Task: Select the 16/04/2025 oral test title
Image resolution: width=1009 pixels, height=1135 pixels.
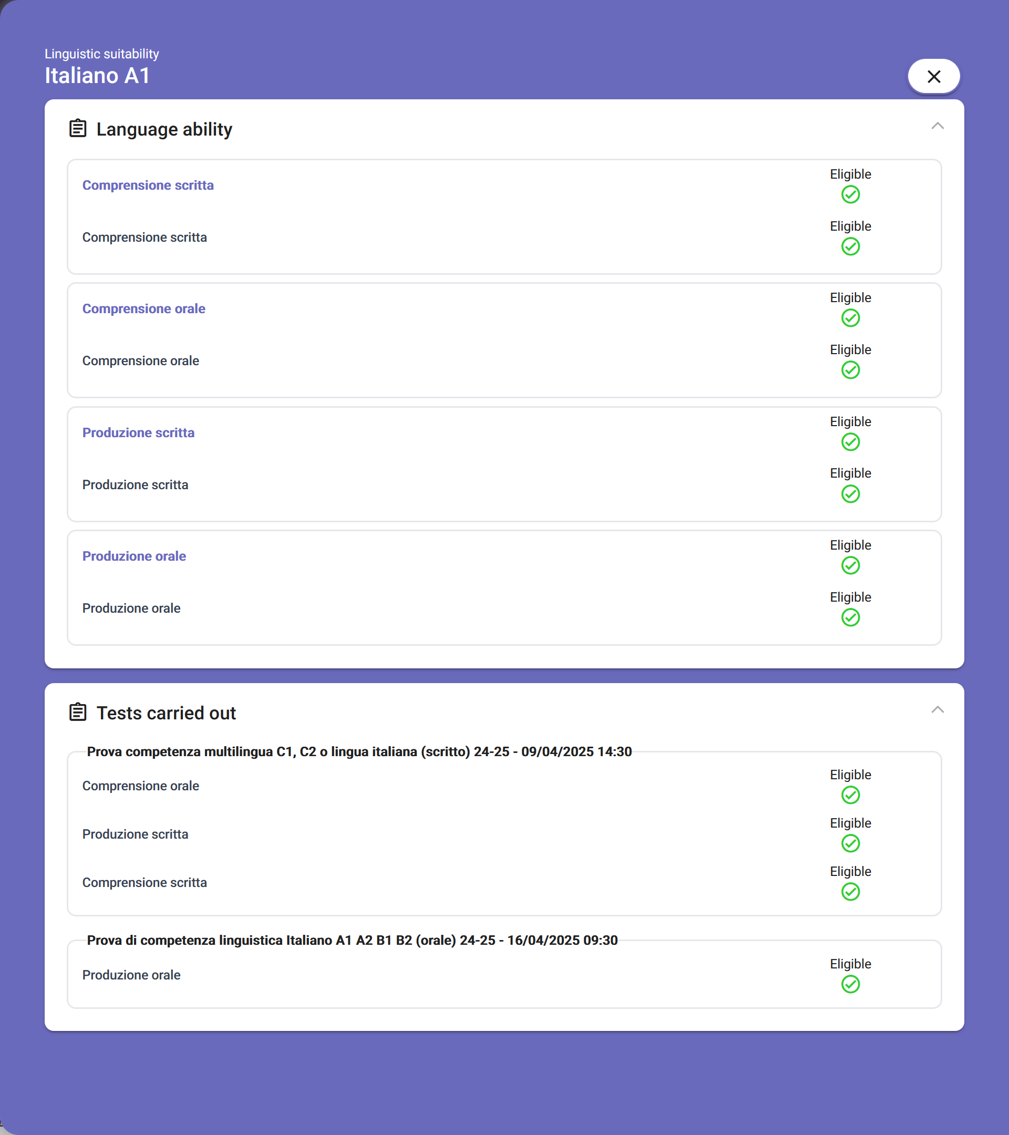Action: pos(352,941)
